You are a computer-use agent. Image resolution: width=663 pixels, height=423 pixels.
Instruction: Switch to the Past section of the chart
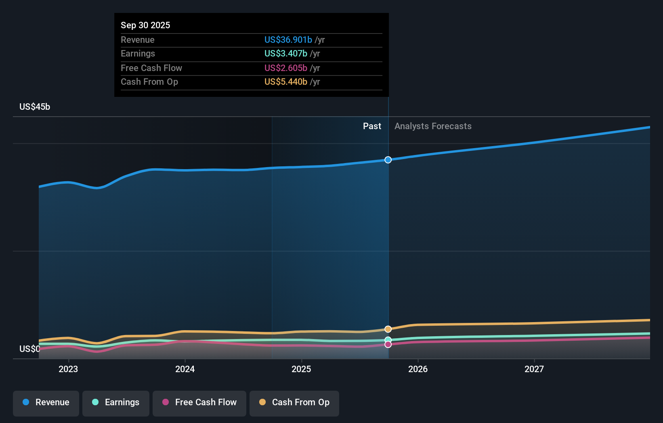point(372,126)
